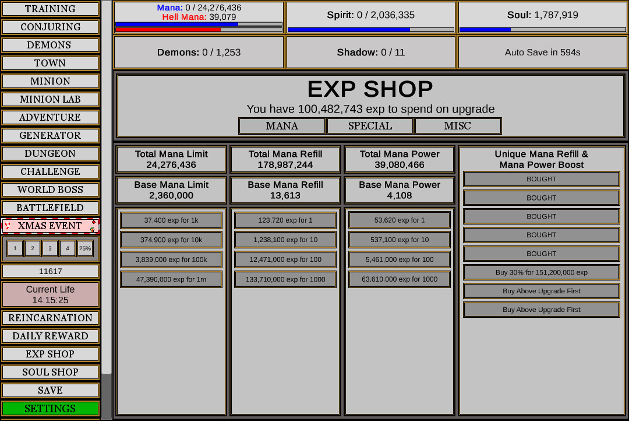
Task: Buy 1k Mana Limit for 37,400 exp
Action: tap(170, 220)
